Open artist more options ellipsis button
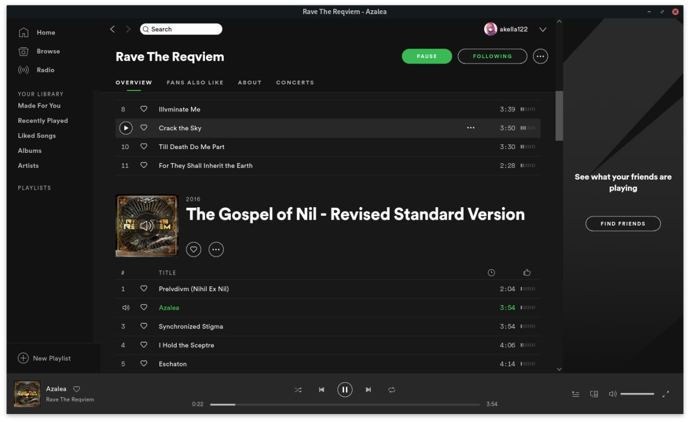 pyautogui.click(x=541, y=56)
